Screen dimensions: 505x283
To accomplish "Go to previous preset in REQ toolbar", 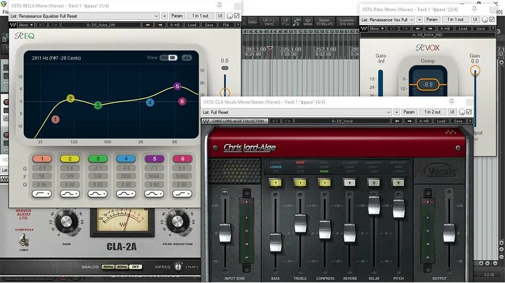I will tap(148, 25).
